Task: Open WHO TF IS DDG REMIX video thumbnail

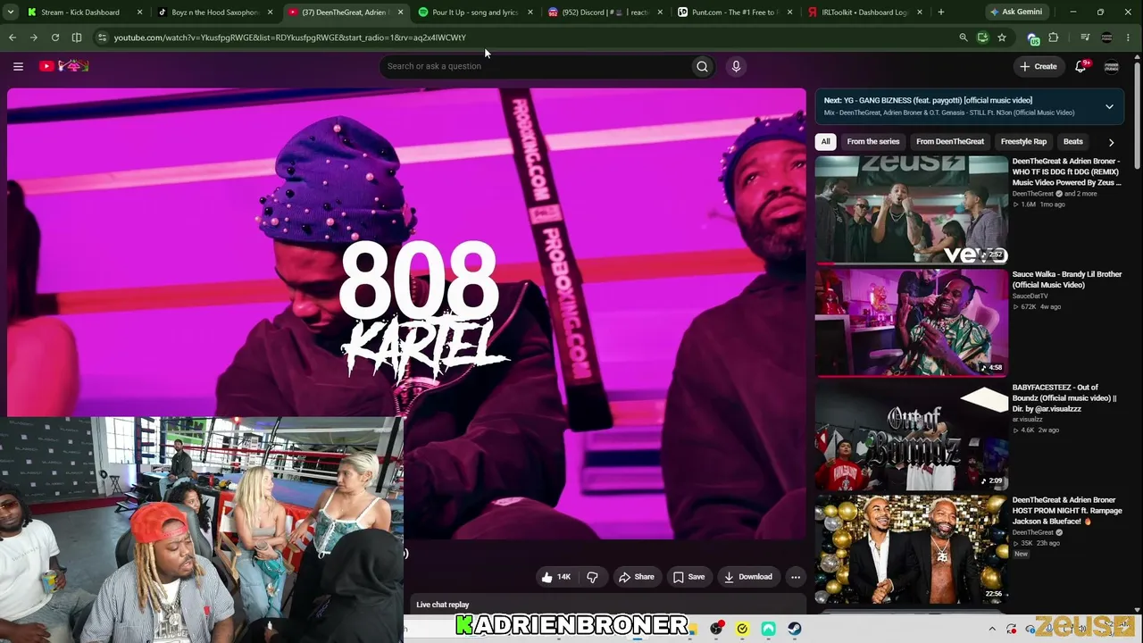Action: (x=911, y=209)
